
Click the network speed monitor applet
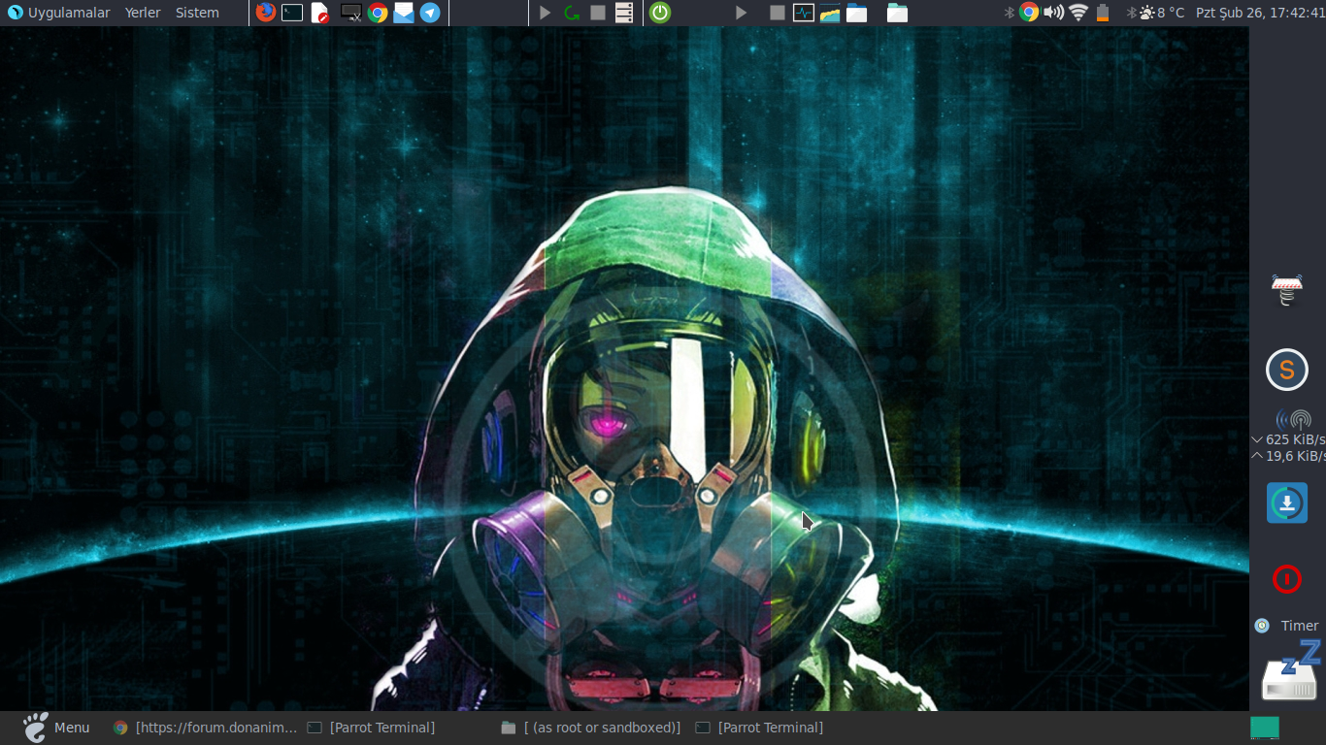tap(1288, 437)
